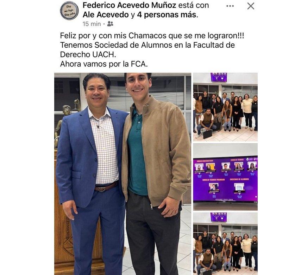The width and height of the screenshot is (295, 275).
Task: Click the purple TV in top-right photo
Action: coord(219,77)
